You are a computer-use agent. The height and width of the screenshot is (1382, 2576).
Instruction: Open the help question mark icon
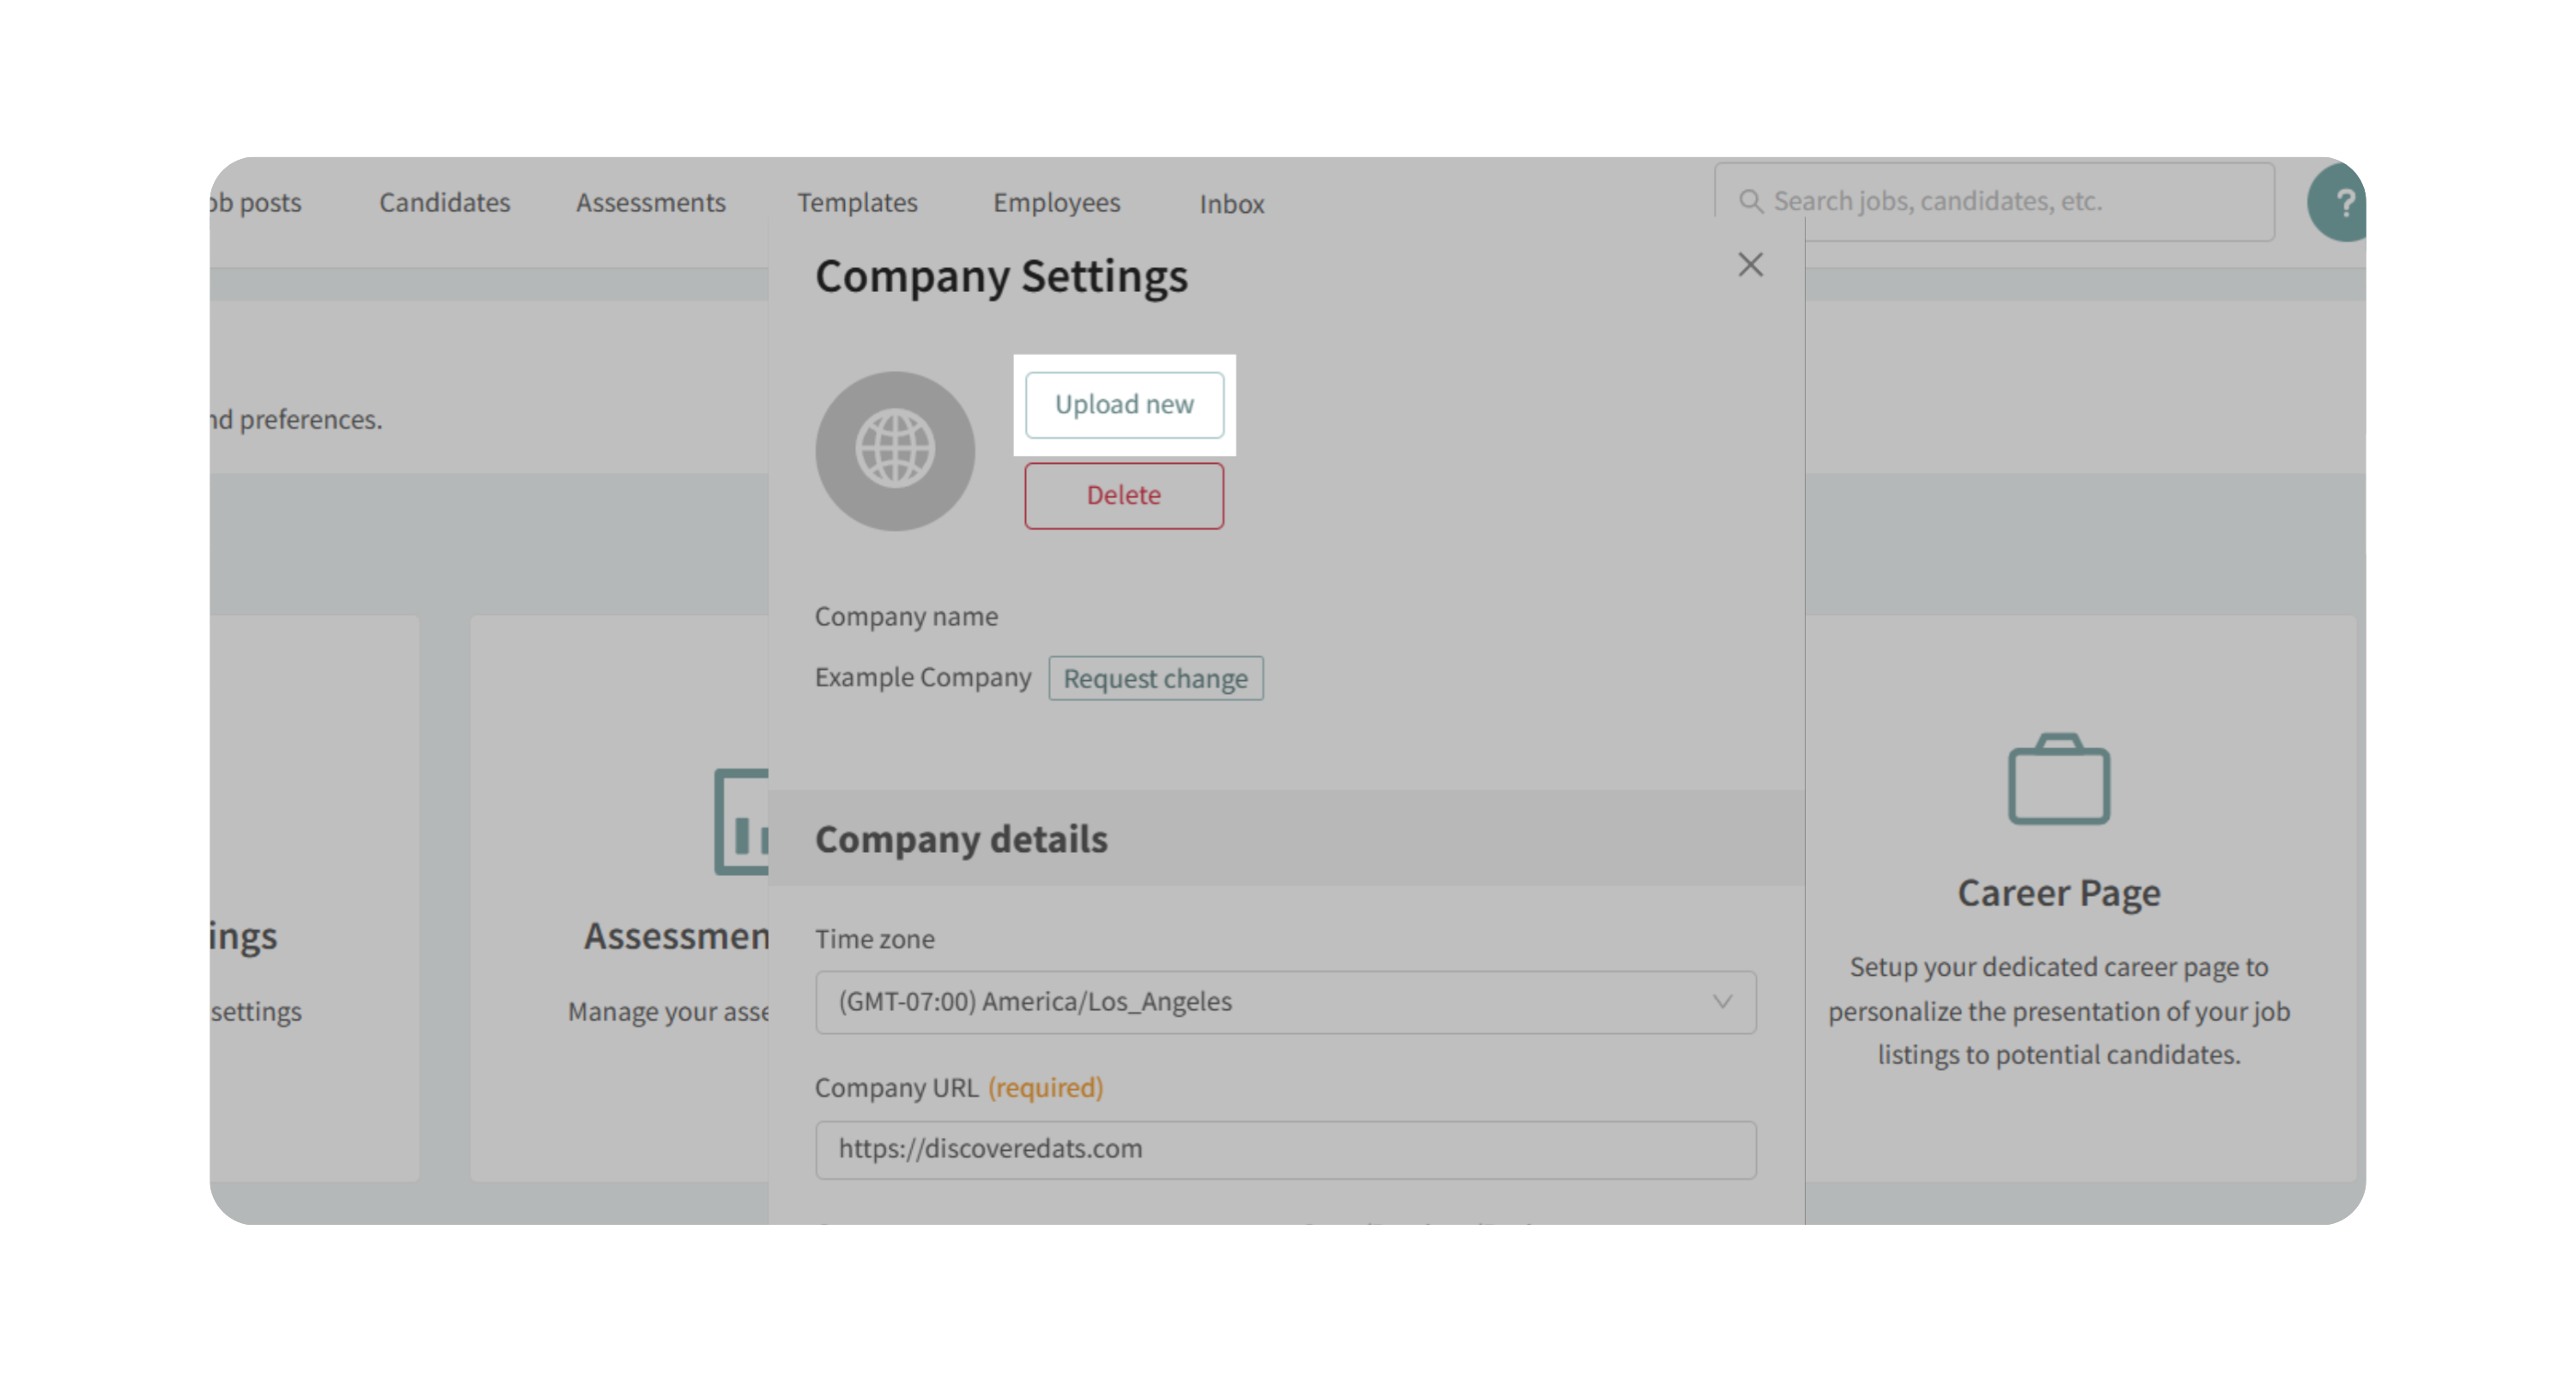[x=2341, y=203]
